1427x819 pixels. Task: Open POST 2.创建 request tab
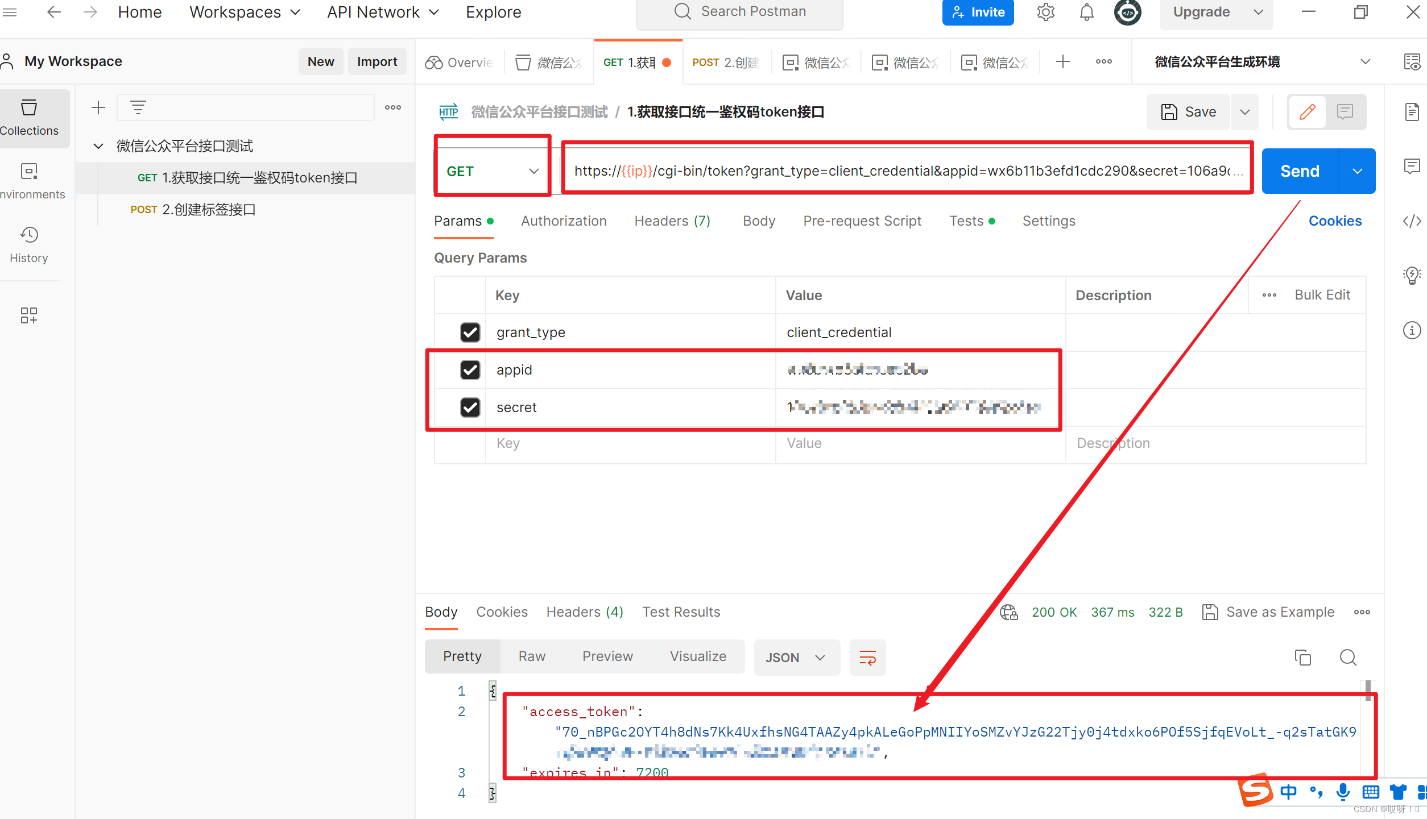point(727,62)
